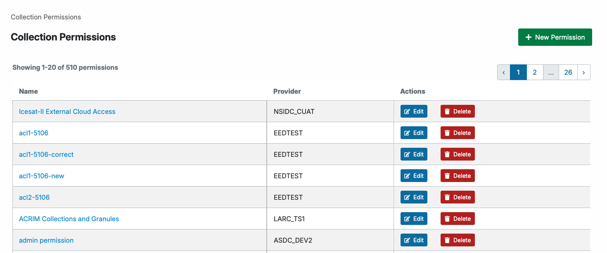Open ACRIM Collections and Granules permission
Image resolution: width=607 pixels, height=253 pixels.
pyautogui.click(x=69, y=219)
